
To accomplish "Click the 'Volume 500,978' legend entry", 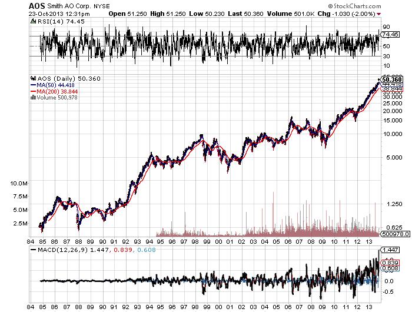I will click(x=57, y=97).
